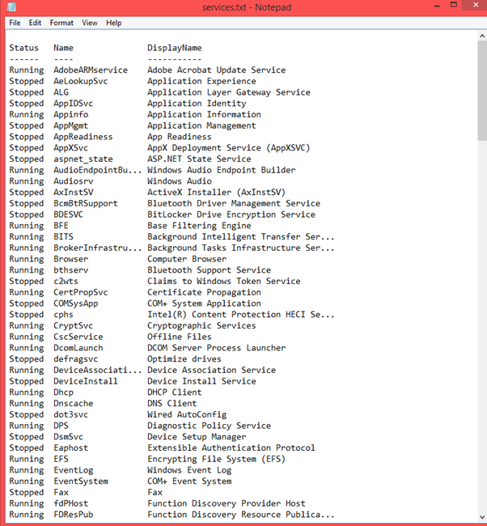Click 'BcmBtRSupport' service name
Viewport: 487px width, 526px height.
[x=86, y=204]
